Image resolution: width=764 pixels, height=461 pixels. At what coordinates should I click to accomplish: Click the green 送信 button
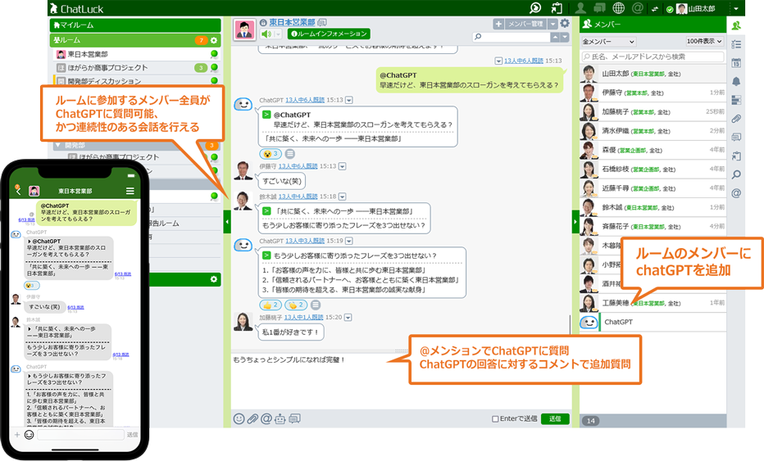555,418
